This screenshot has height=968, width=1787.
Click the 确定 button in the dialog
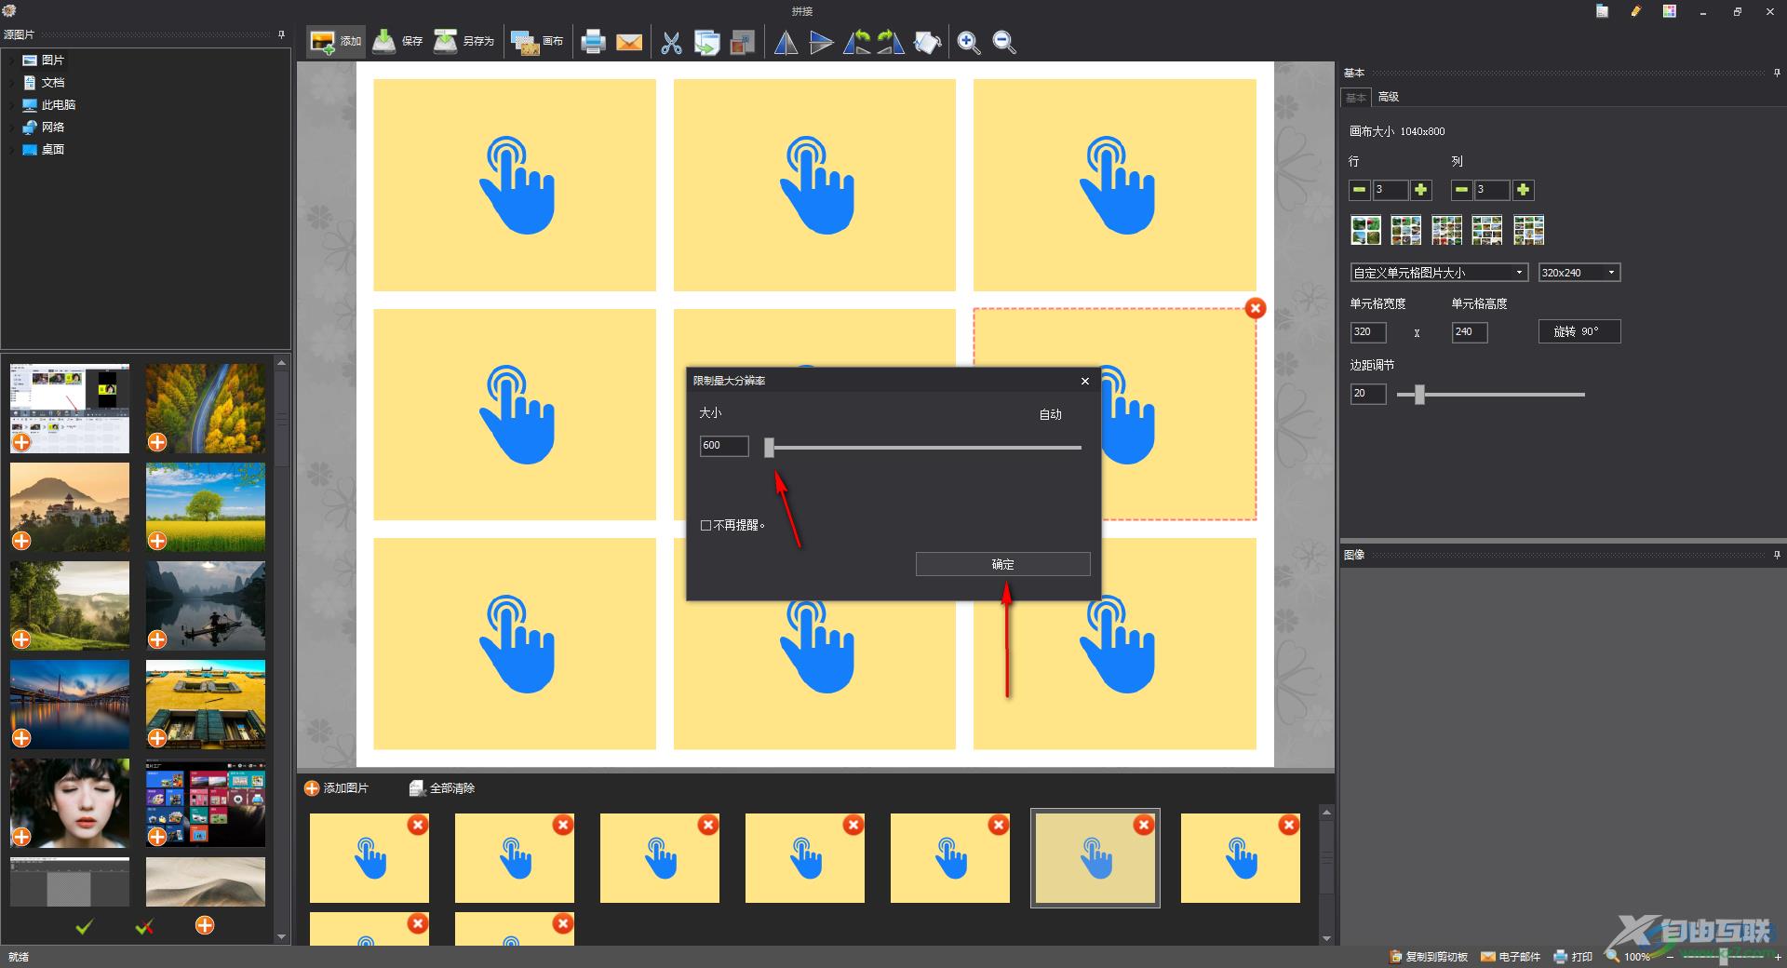(x=1002, y=564)
